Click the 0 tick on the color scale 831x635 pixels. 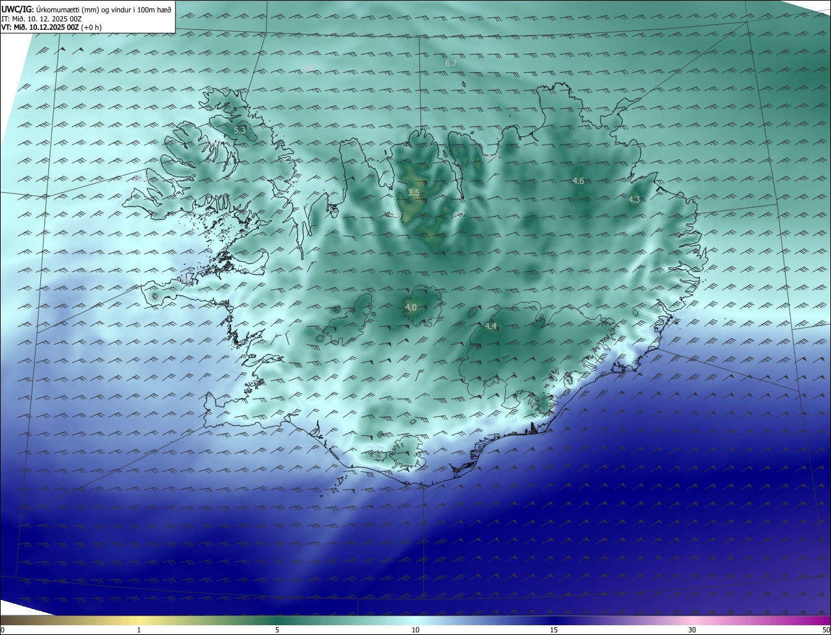pos(3,630)
